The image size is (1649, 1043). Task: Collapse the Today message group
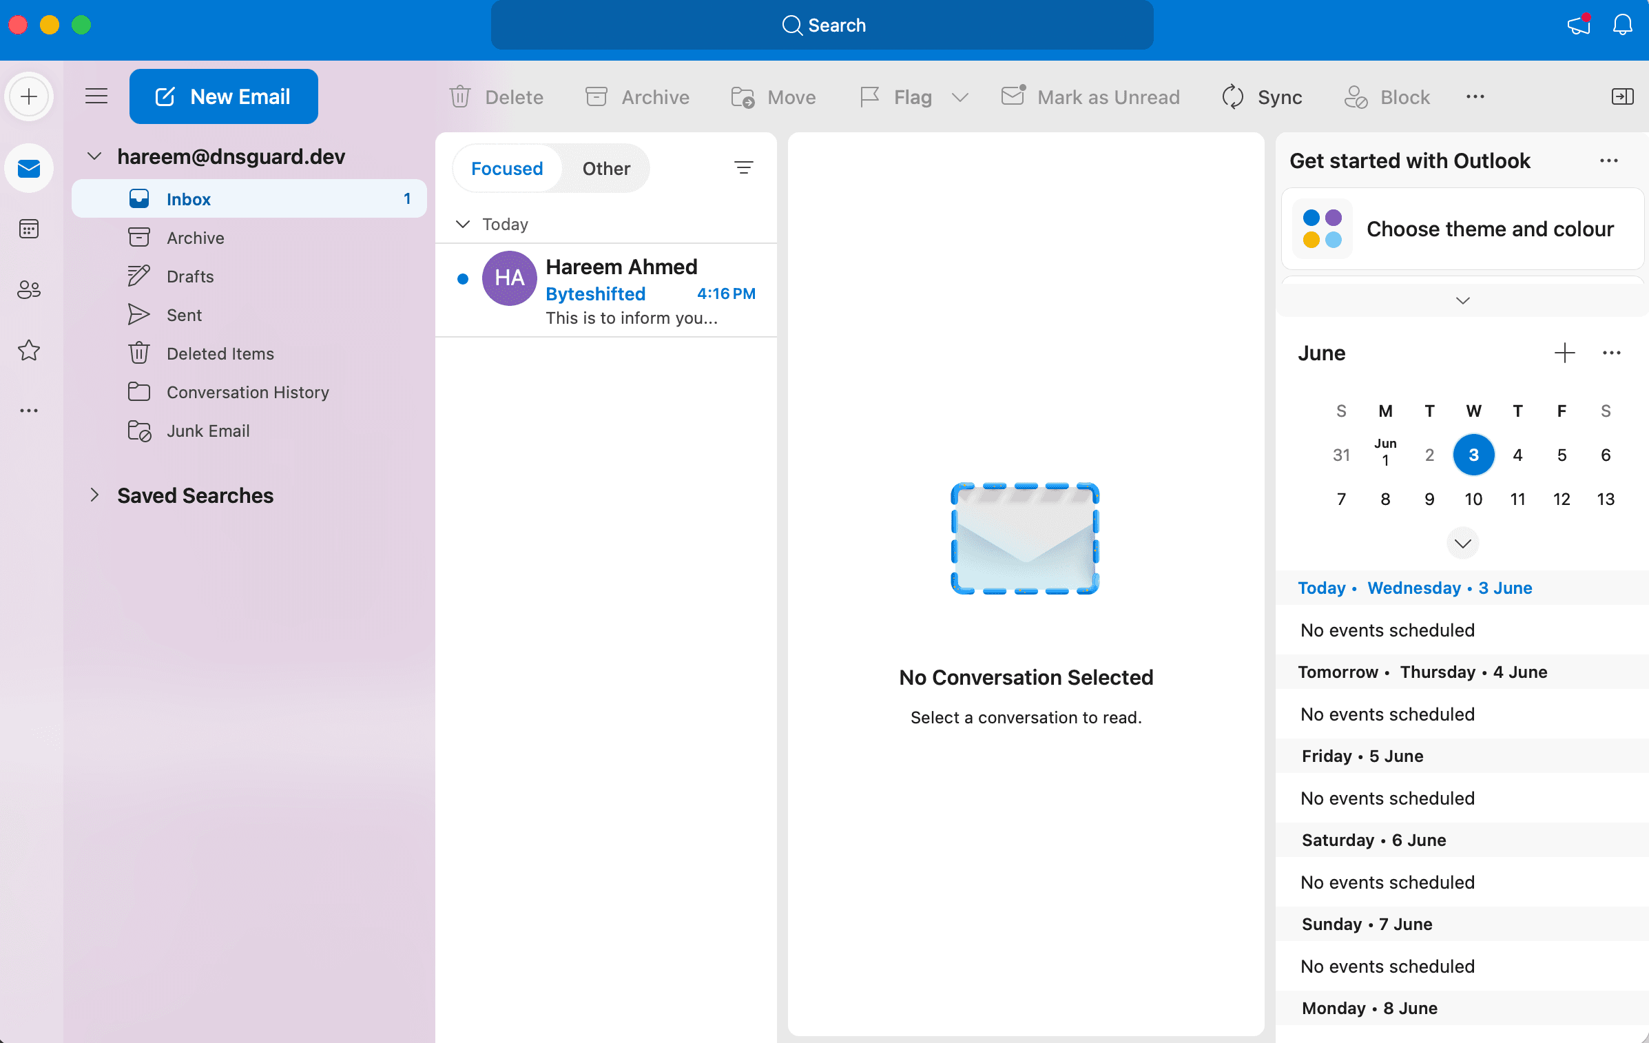463,224
